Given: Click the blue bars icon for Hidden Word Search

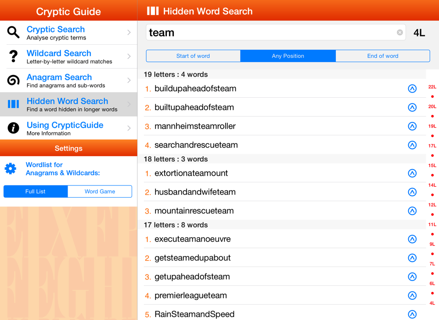Looking at the screenshot, I should (x=13, y=104).
